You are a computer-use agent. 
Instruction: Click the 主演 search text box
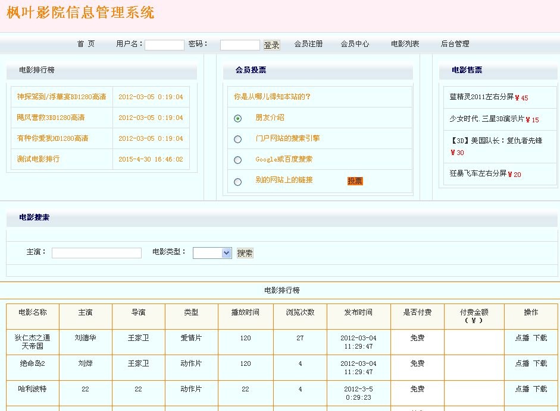(96, 253)
